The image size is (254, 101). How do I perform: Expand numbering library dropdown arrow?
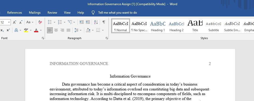point(65,22)
